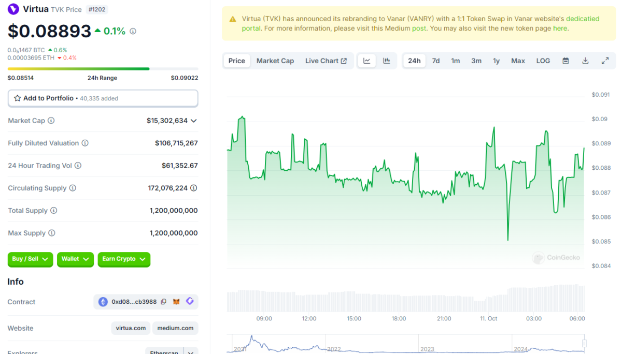Click the volume bars below price chart
This screenshot has width=622, height=354.
coord(406,298)
